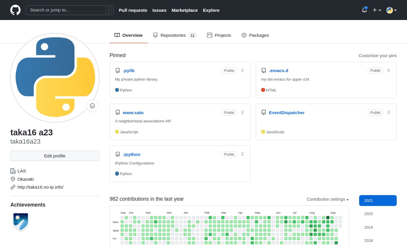This screenshot has width=407, height=246.
Task: Click the drag handle on .emacs.d card
Action: [x=389, y=71]
